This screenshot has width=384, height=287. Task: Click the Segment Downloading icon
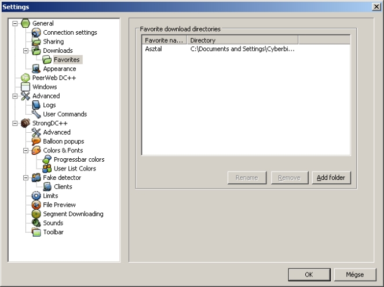point(36,214)
